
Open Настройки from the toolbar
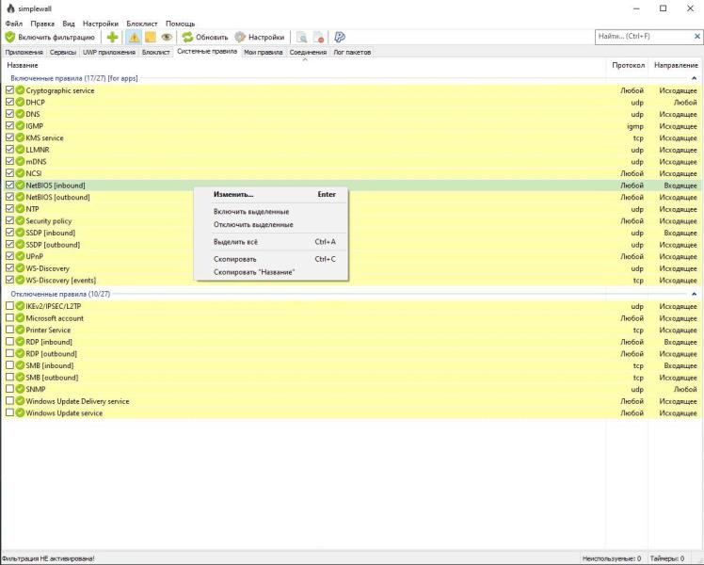[260, 38]
